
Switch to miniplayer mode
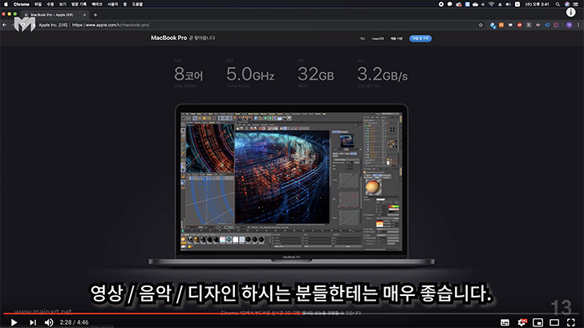point(537,322)
